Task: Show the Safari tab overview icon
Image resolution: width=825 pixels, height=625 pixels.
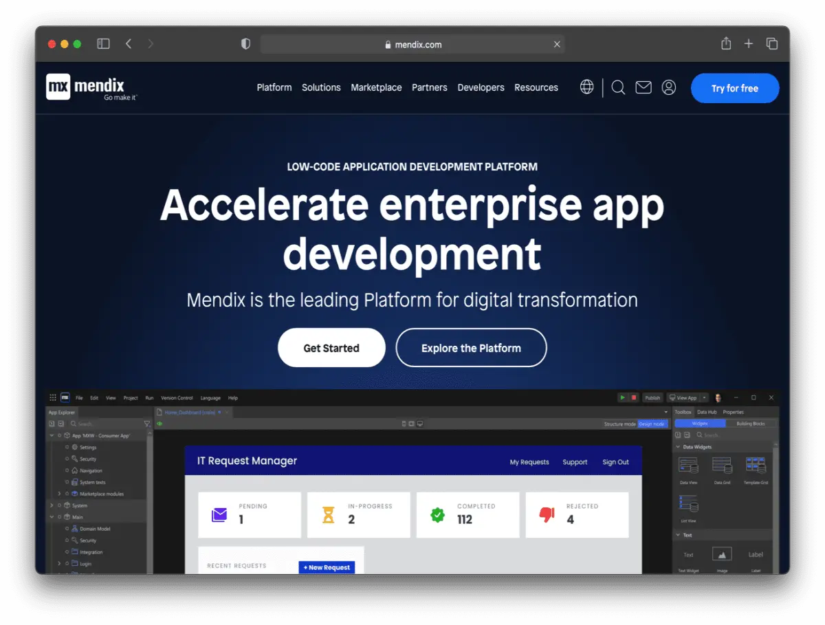Action: (772, 44)
